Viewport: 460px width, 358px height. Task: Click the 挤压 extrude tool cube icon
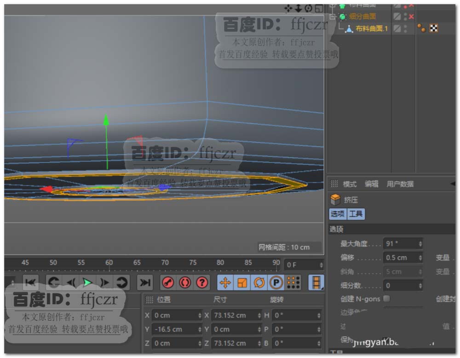[x=335, y=200]
